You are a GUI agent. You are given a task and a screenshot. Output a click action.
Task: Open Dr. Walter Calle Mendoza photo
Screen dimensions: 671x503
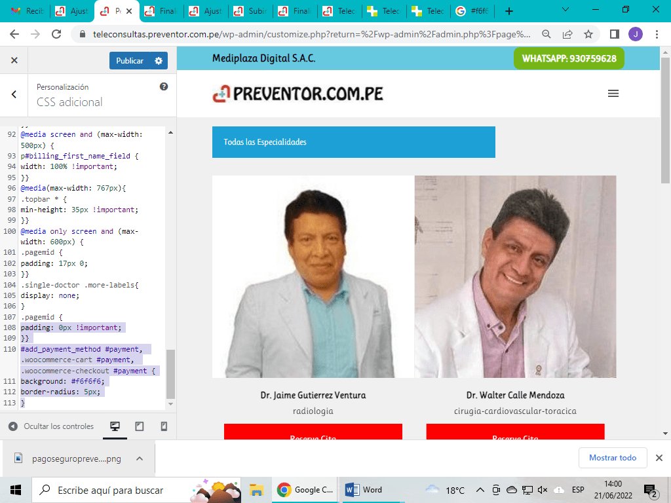[x=515, y=276]
